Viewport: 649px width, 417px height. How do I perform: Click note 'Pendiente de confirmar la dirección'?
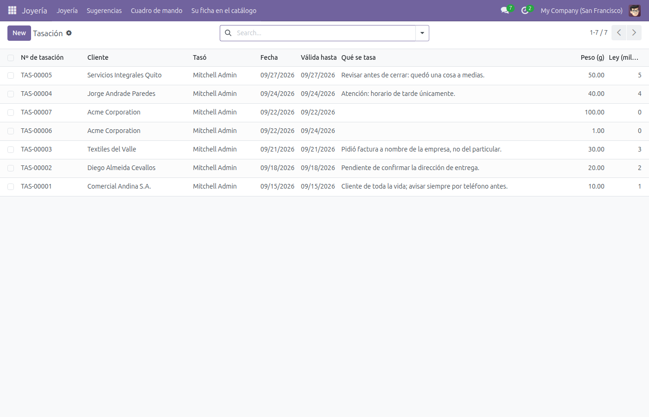pyautogui.click(x=410, y=168)
